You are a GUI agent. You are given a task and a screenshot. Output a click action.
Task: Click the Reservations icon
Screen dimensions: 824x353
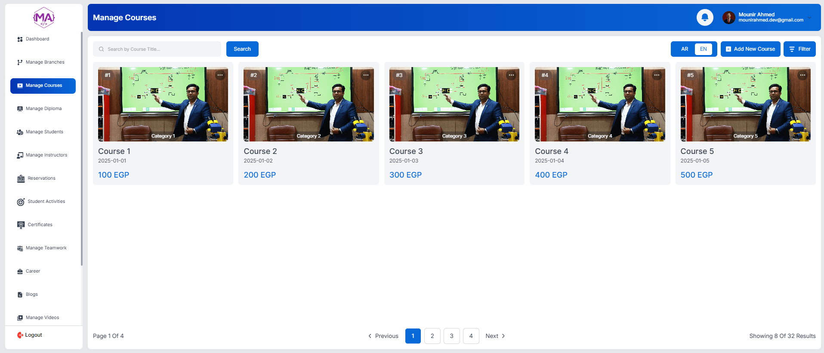pos(21,178)
